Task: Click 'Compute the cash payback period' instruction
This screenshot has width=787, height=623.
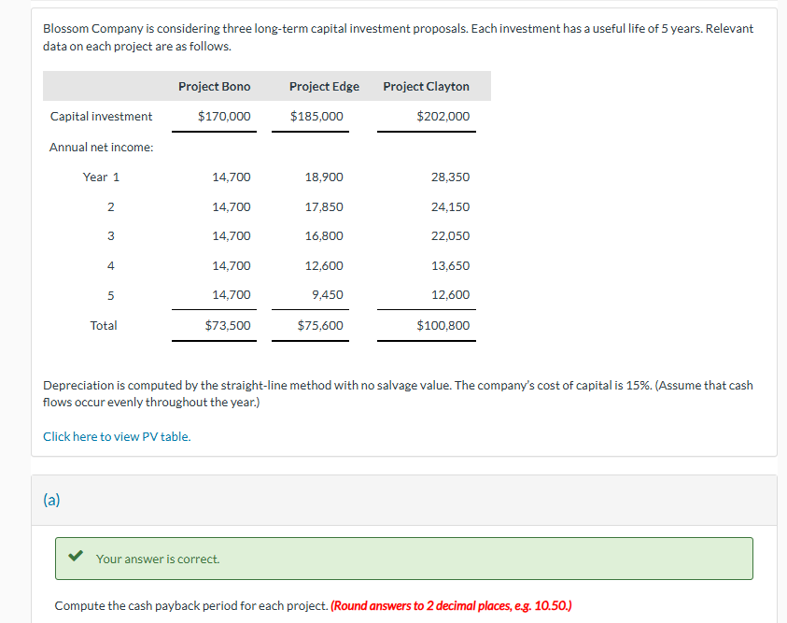Action: pos(191,606)
